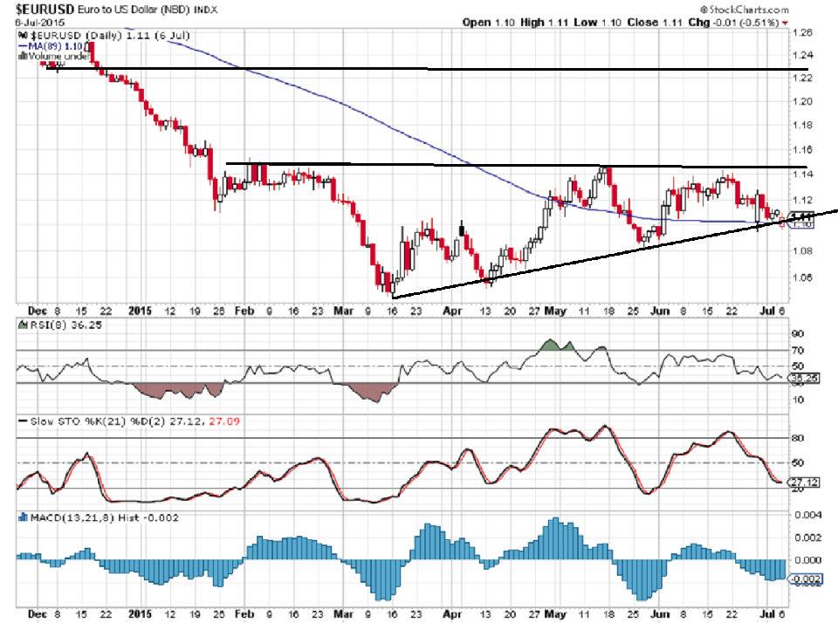
Task: Select the Slow STO %K(21) indicator label
Action: tap(72, 421)
